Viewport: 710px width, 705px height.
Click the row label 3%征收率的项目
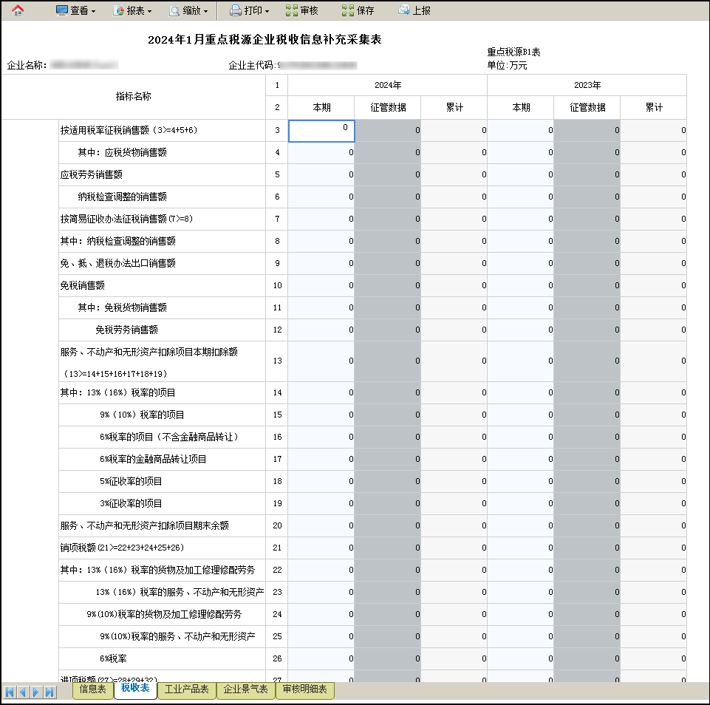point(131,503)
